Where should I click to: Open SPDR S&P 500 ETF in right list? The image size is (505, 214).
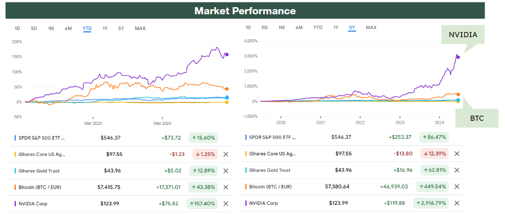click(x=272, y=137)
